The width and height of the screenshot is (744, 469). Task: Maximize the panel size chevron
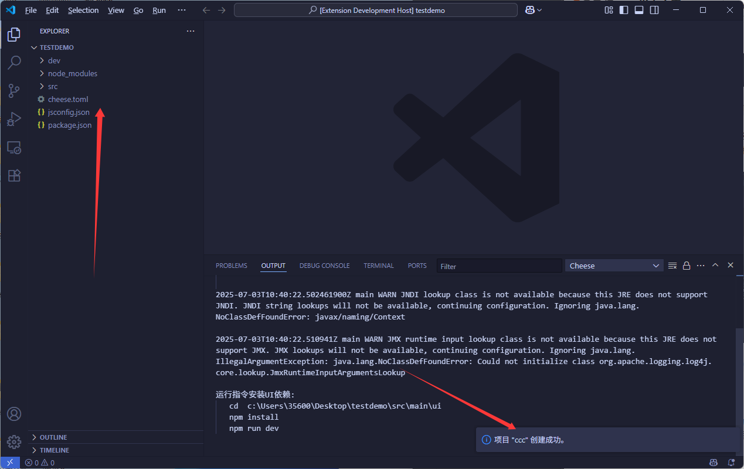(x=715, y=266)
